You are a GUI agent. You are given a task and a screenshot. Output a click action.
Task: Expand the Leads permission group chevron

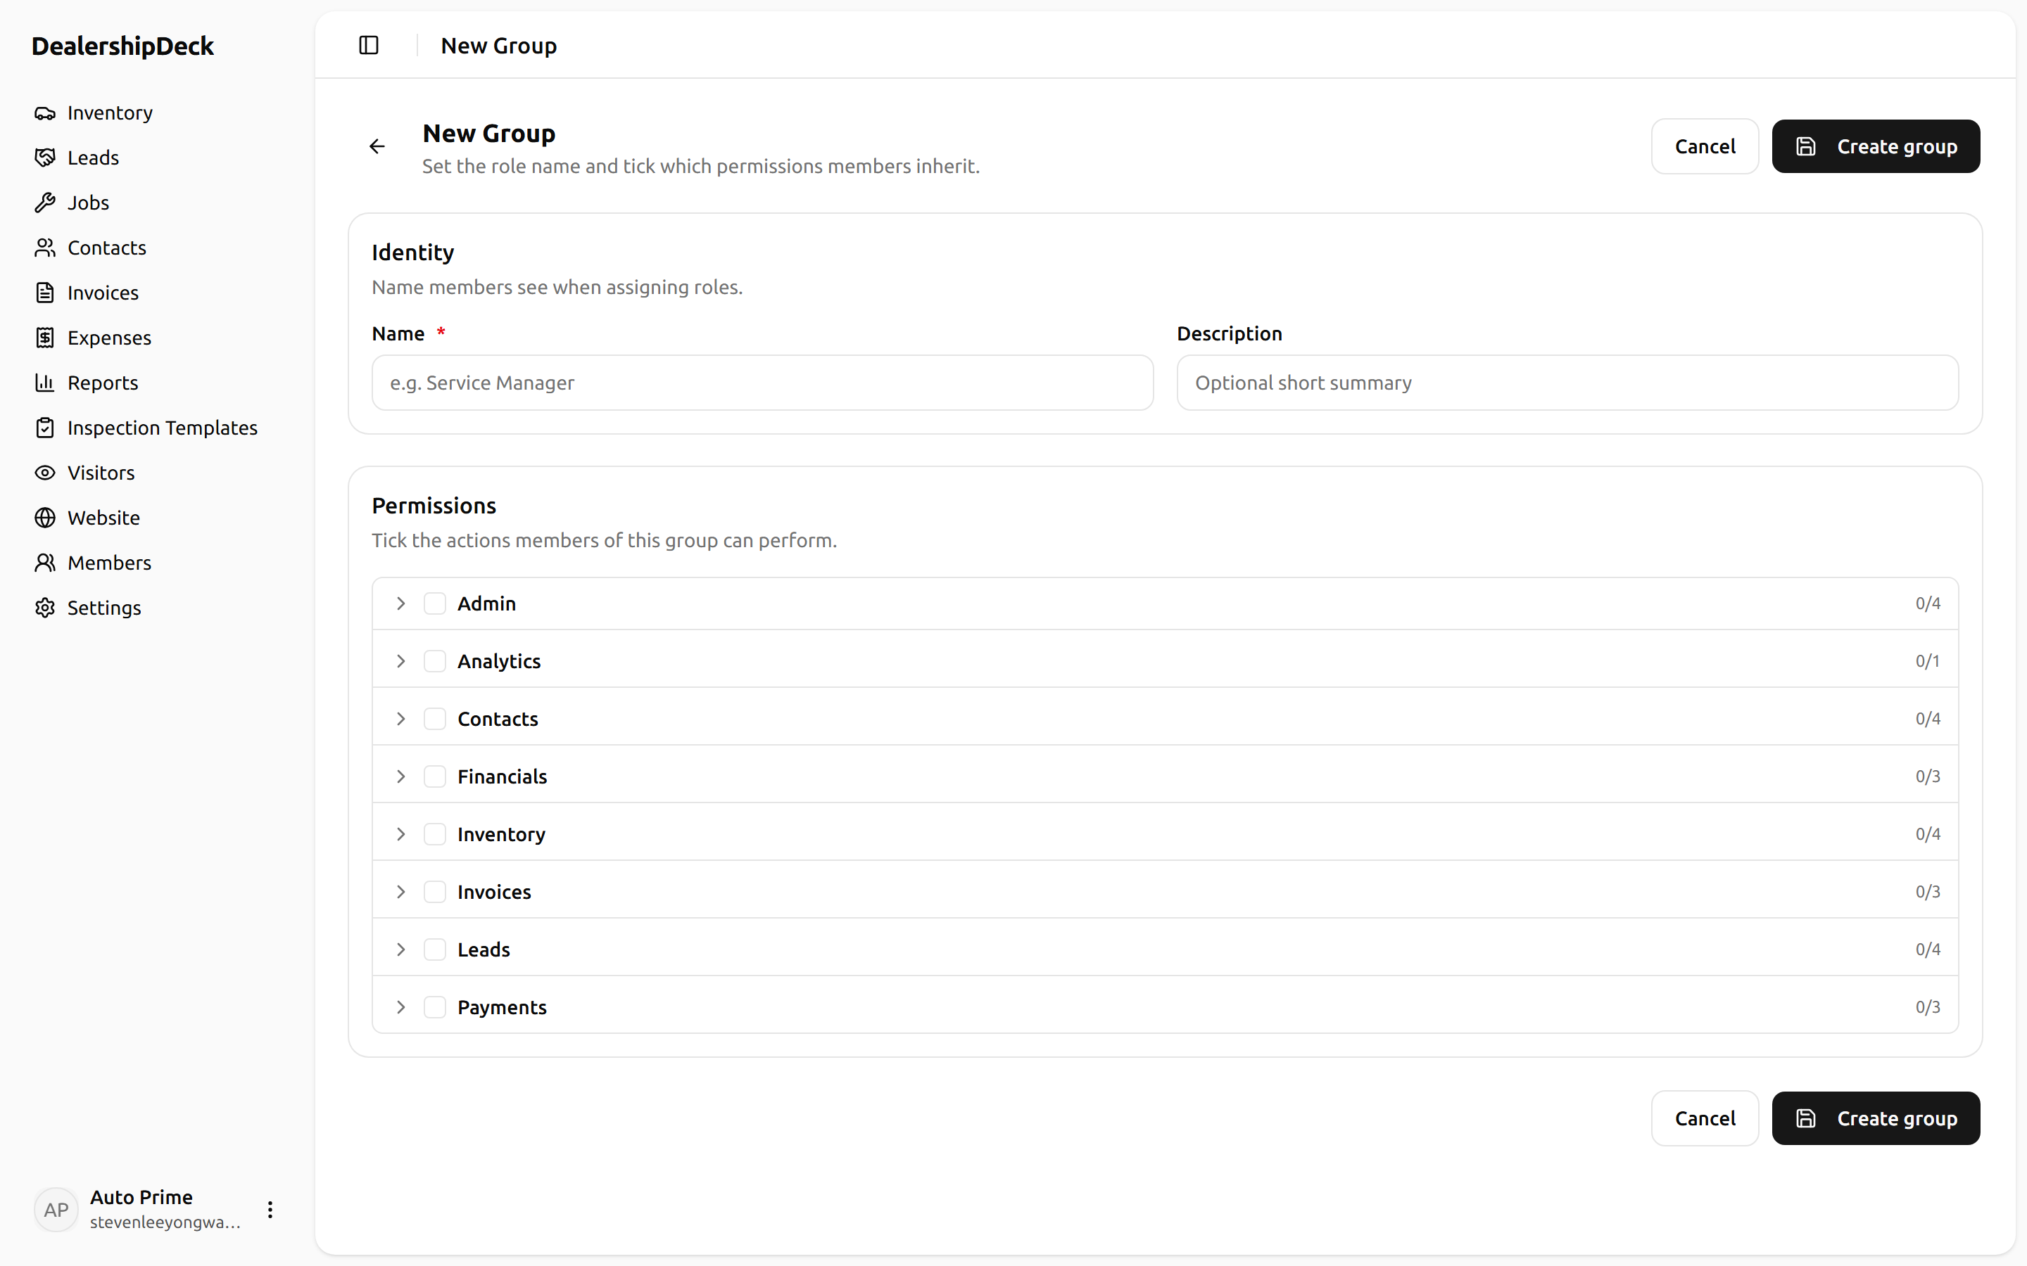[x=400, y=949]
